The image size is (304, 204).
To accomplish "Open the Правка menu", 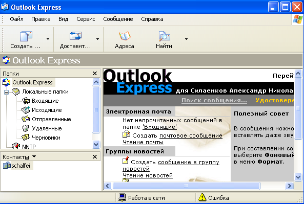I will (40, 19).
